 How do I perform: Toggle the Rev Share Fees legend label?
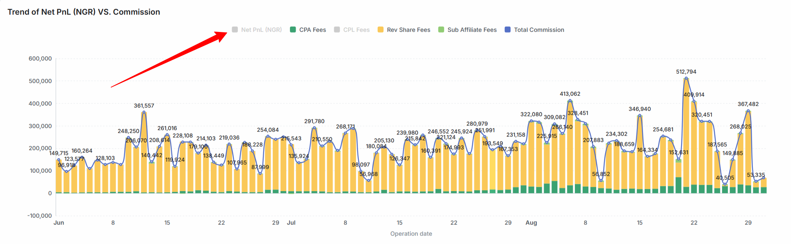(x=408, y=30)
